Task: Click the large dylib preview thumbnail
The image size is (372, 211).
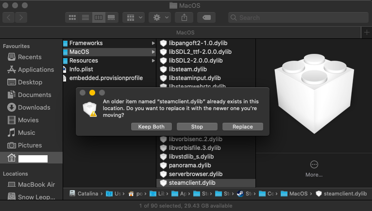Action: (x=314, y=94)
